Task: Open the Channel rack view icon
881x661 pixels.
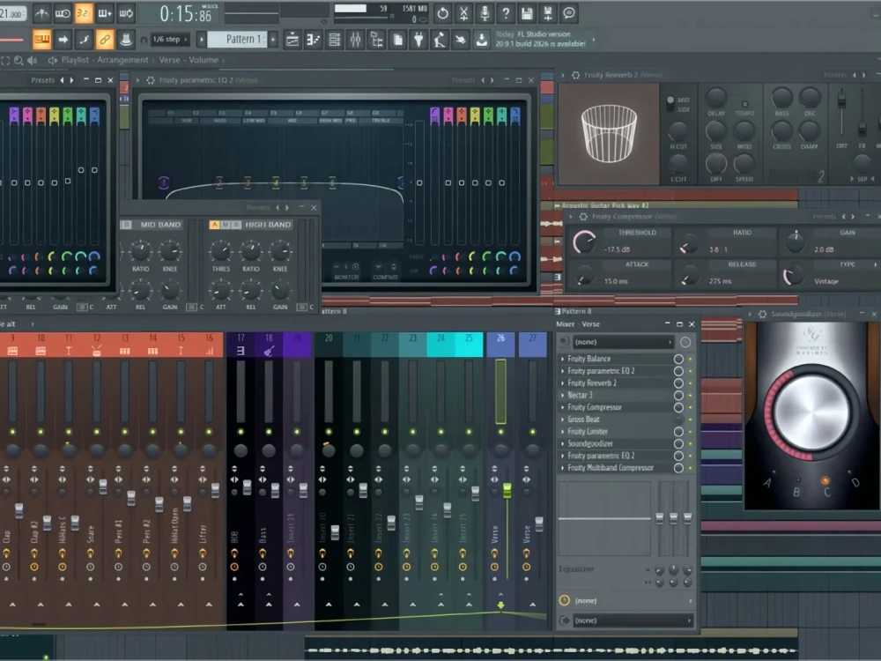Action: pos(334,40)
